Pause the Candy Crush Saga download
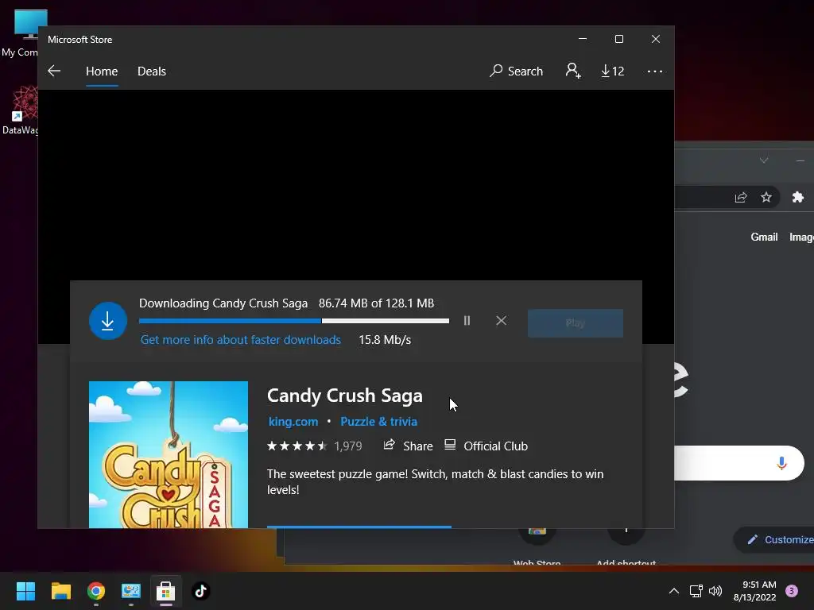 click(467, 321)
